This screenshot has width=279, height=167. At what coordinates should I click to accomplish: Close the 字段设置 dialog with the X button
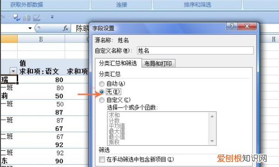pos(247,26)
